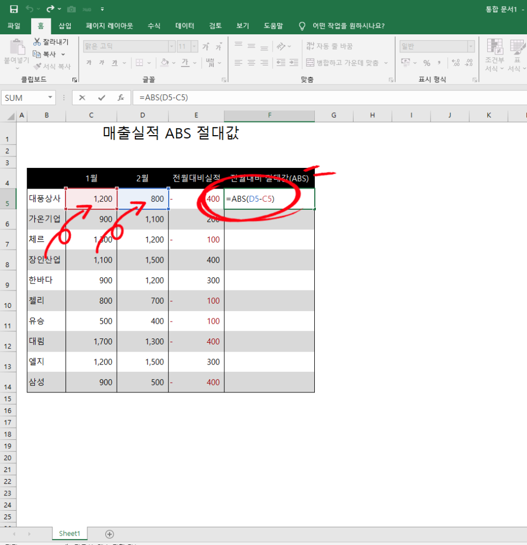Open the font size dropdown arrow

[x=194, y=46]
